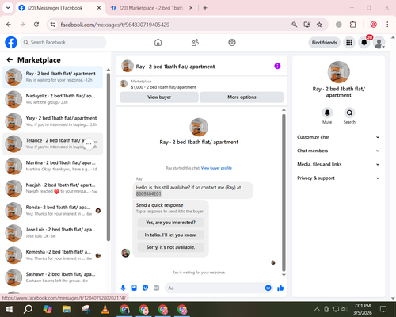The height and width of the screenshot is (317, 396).
Task: Expand the Privacy & support section
Action: tap(338, 178)
